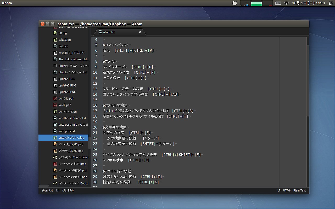
Task: Click the text icon beside weather indicator.txt
Action: (55, 118)
